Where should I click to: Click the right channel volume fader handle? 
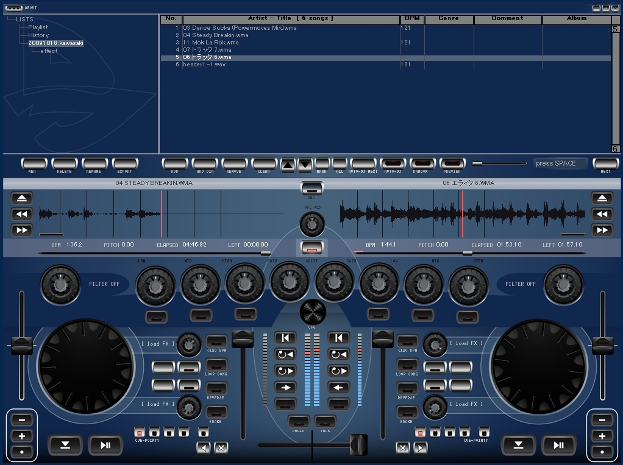pyautogui.click(x=383, y=339)
